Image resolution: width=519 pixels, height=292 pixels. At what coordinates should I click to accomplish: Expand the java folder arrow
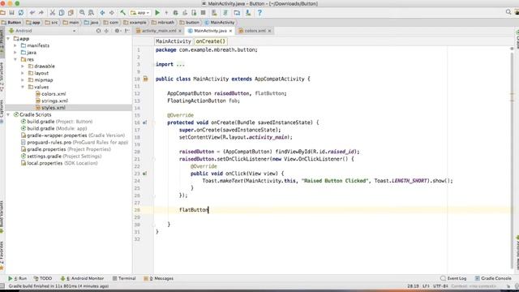click(15, 53)
